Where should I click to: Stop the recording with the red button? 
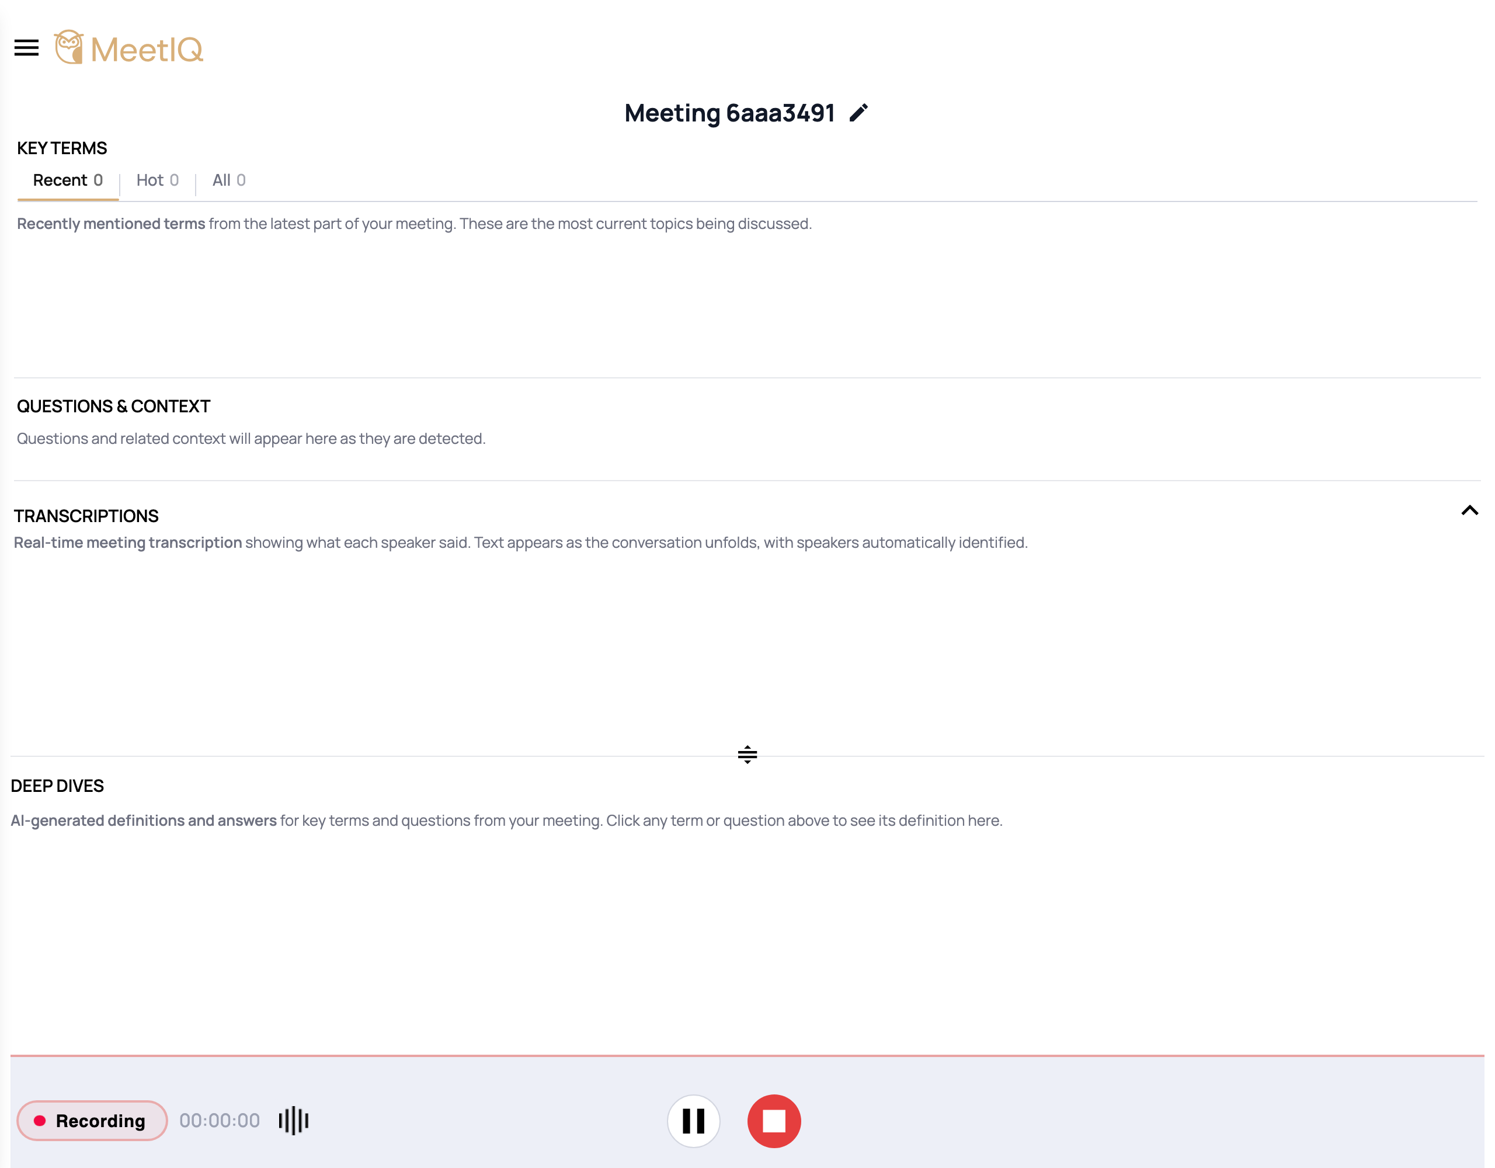pyautogui.click(x=774, y=1121)
